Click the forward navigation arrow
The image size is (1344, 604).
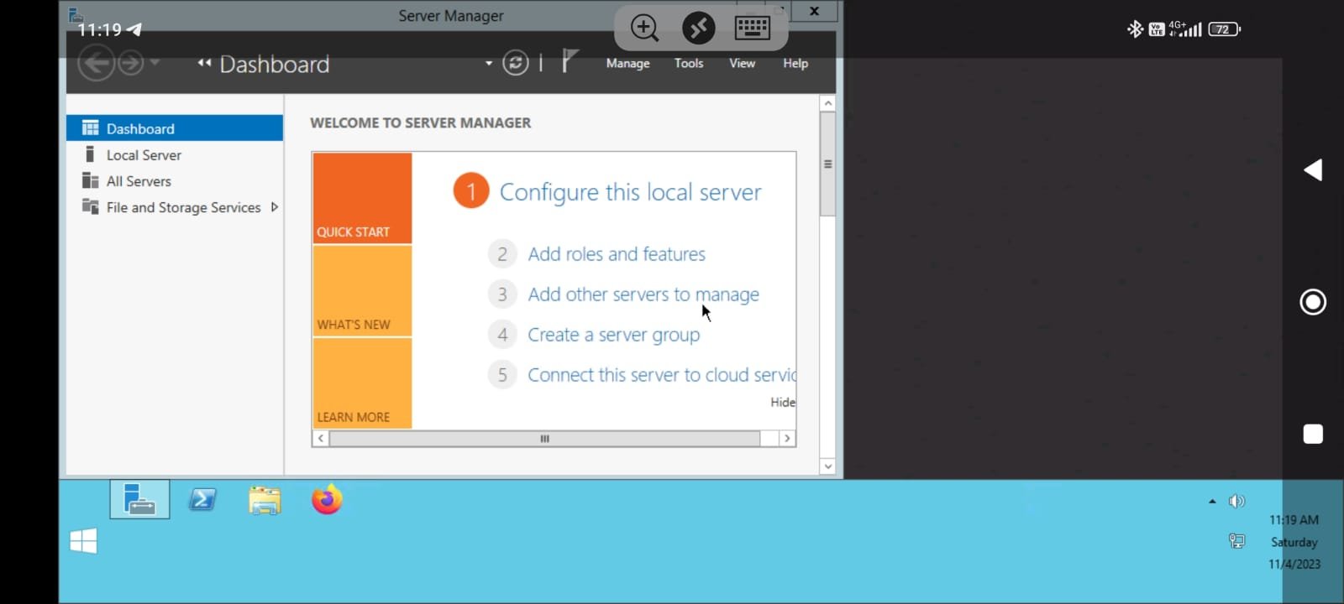(130, 63)
